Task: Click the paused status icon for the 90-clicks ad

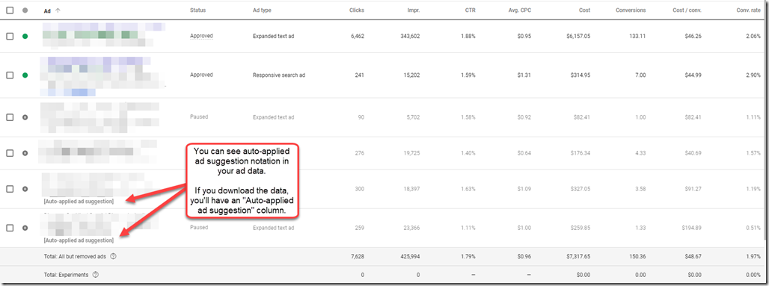Action: tap(25, 117)
